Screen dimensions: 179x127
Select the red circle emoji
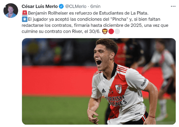[x=111, y=32]
